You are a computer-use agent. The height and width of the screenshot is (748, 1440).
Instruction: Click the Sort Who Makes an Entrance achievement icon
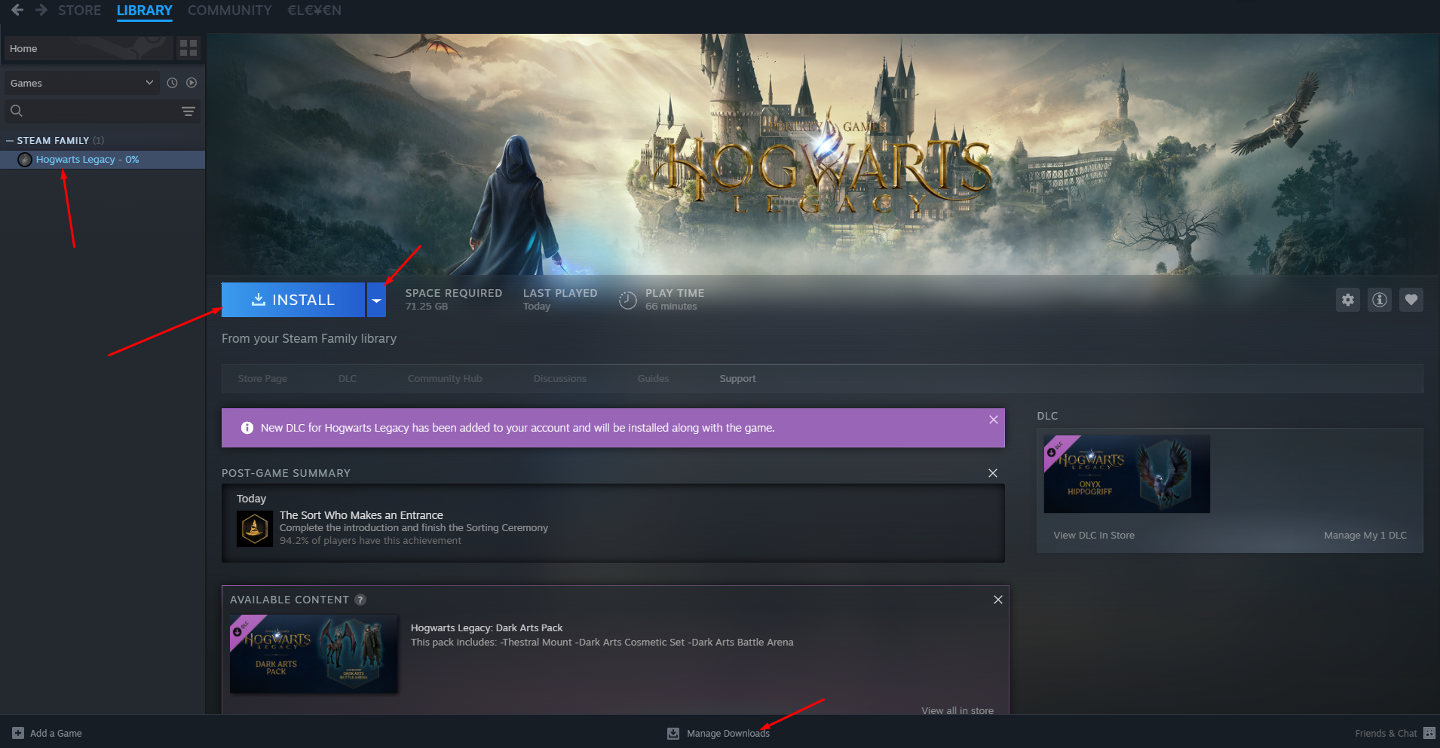(255, 529)
